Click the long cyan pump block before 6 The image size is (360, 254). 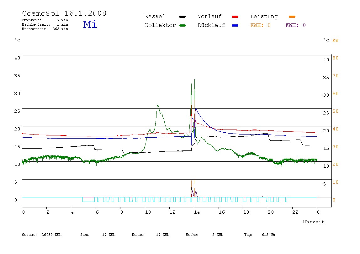pyautogui.click(x=89, y=200)
